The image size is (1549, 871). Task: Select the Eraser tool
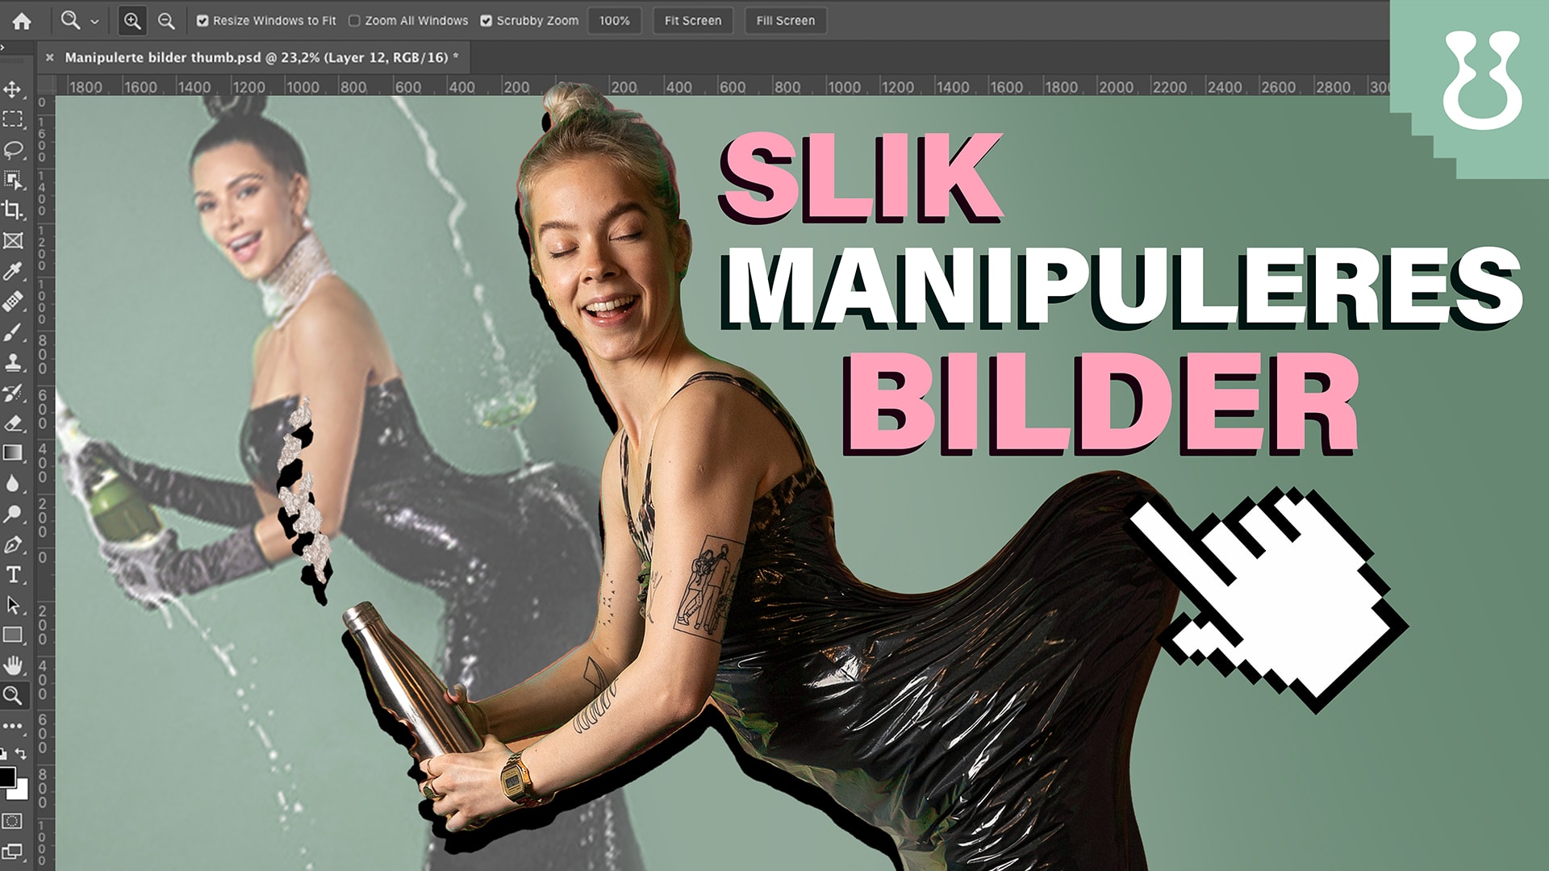coord(13,423)
